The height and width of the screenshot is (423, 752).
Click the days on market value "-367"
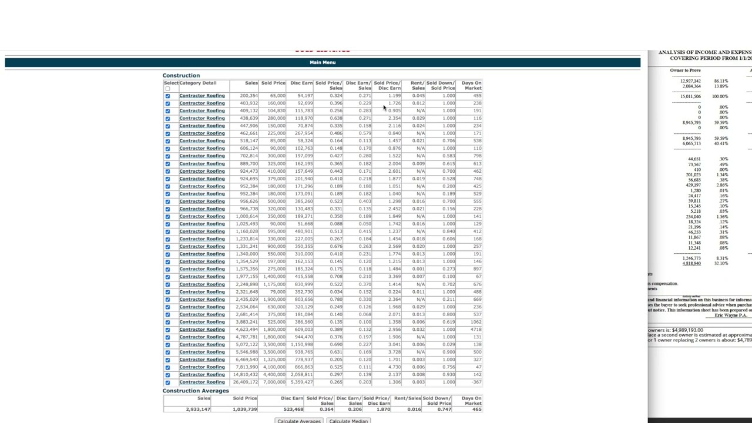pyautogui.click(x=475, y=382)
